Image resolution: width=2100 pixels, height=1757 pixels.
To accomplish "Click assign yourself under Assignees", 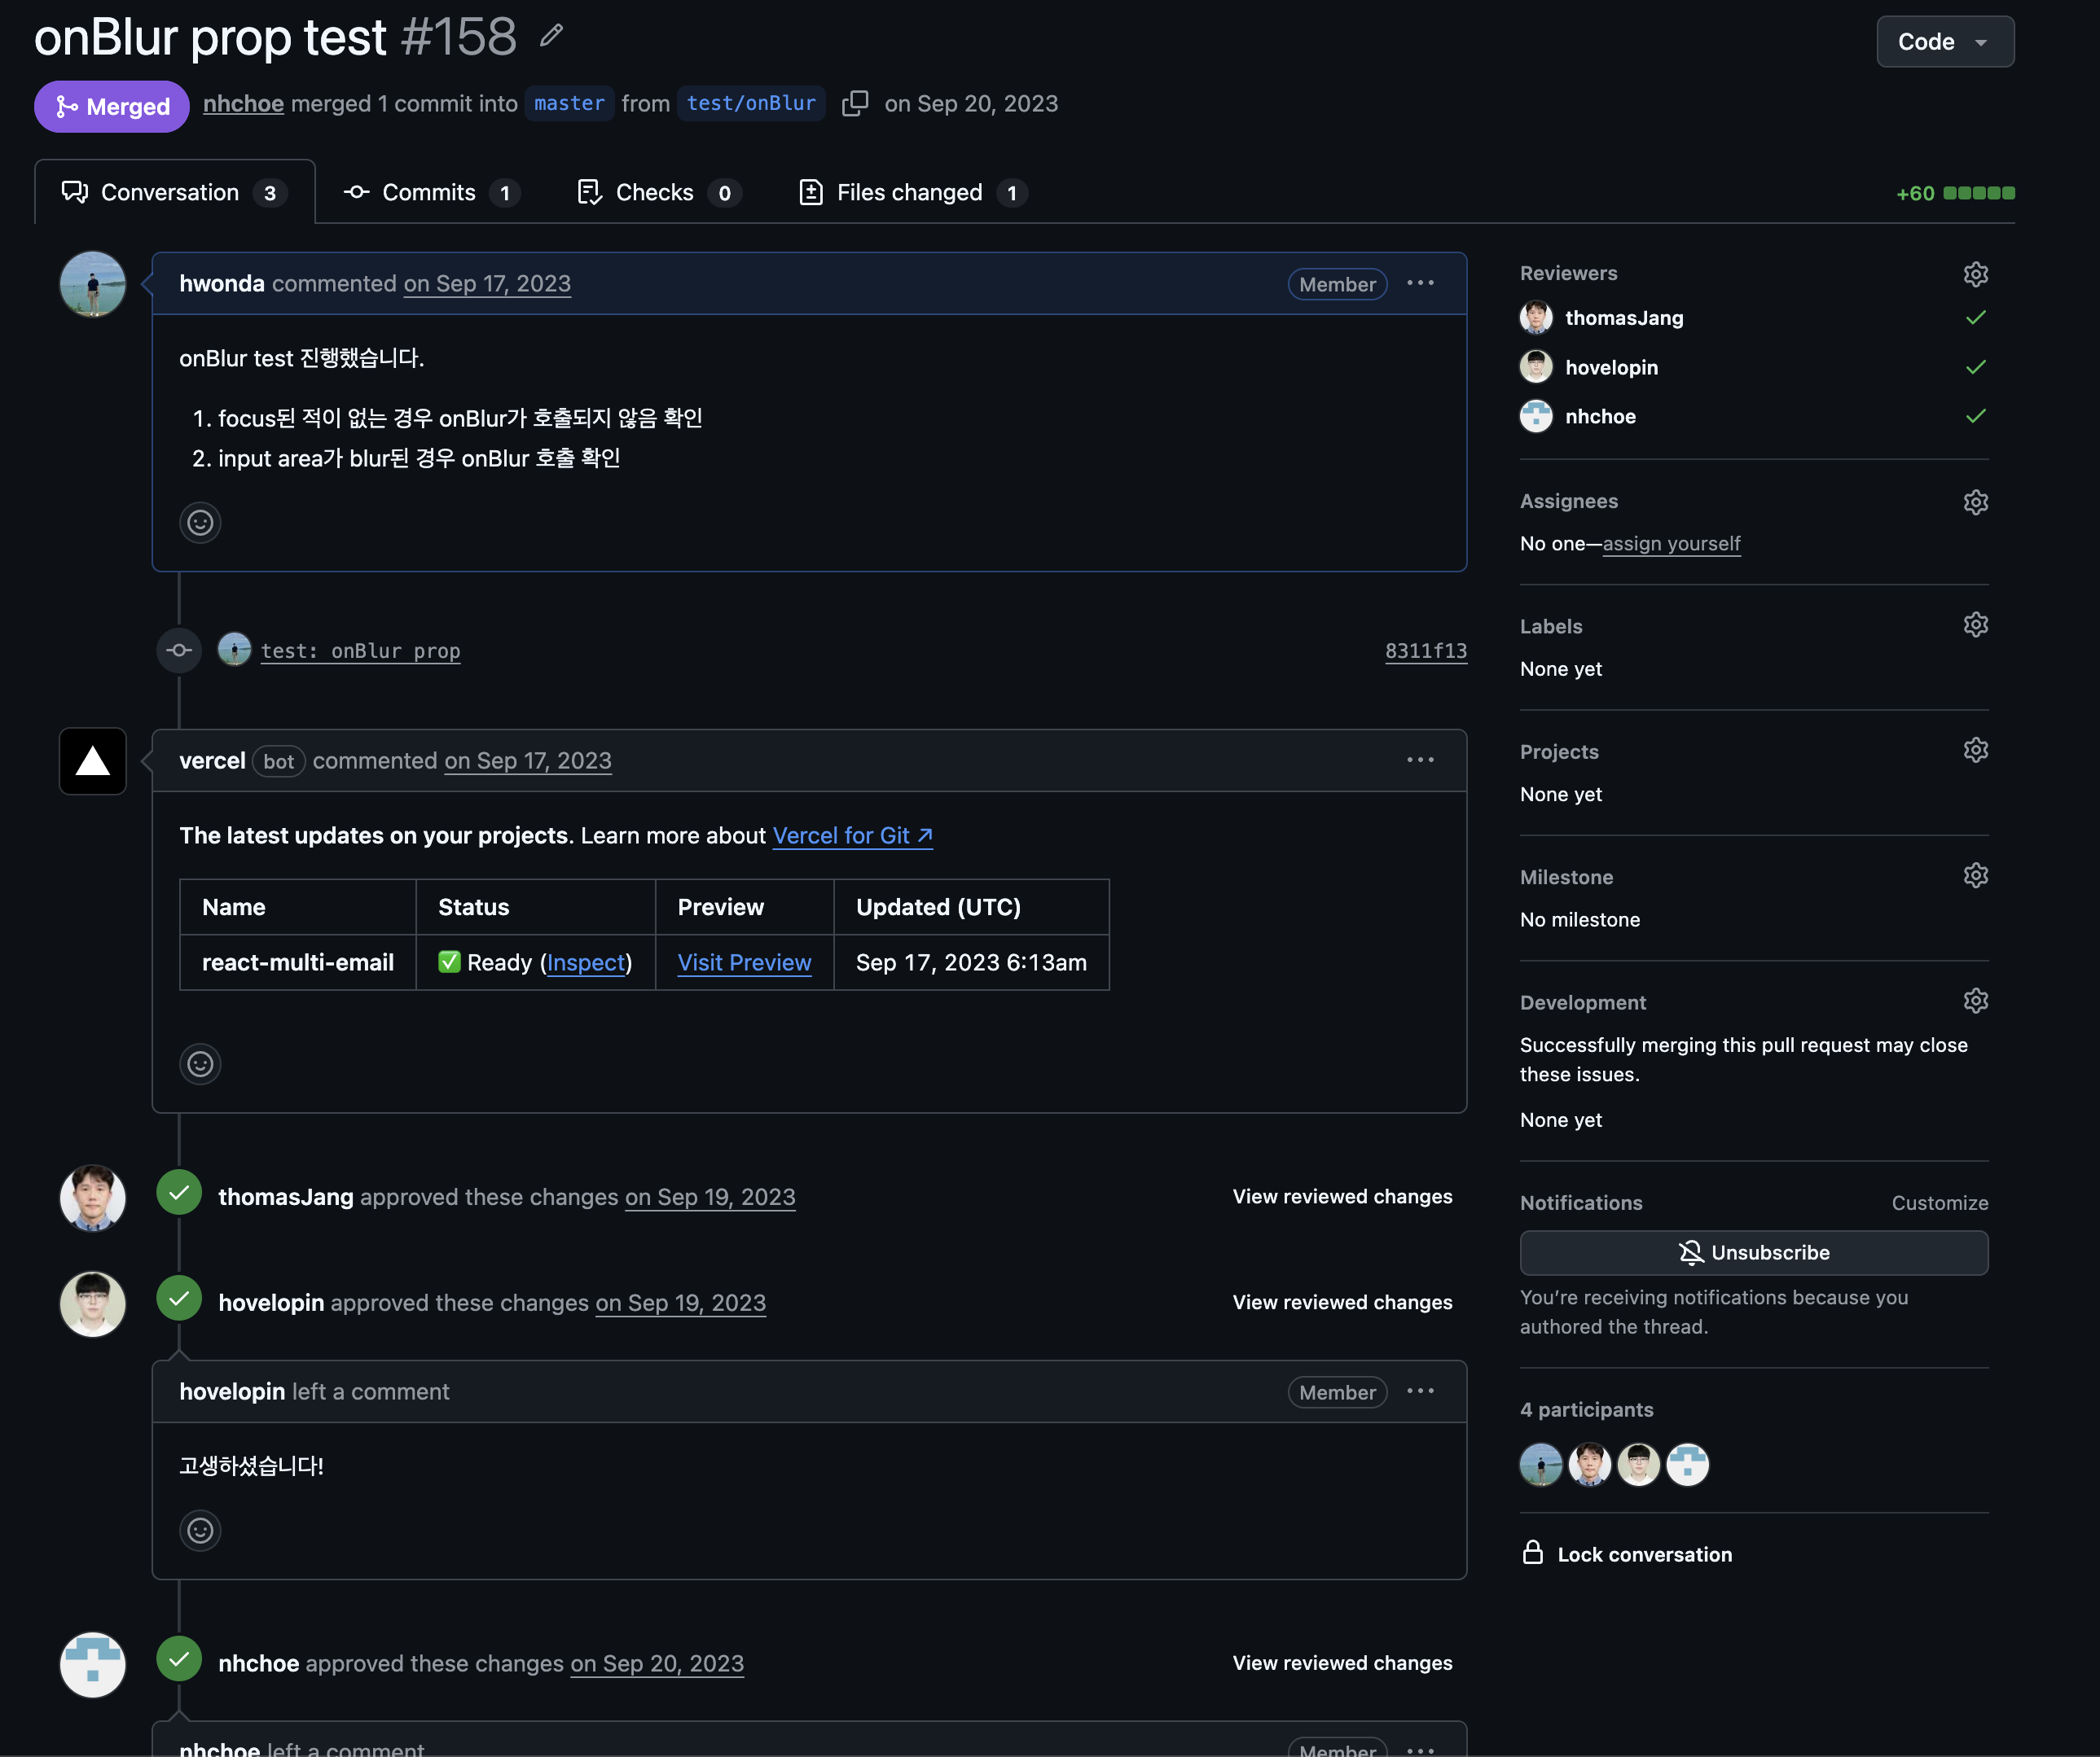I will [1671, 544].
